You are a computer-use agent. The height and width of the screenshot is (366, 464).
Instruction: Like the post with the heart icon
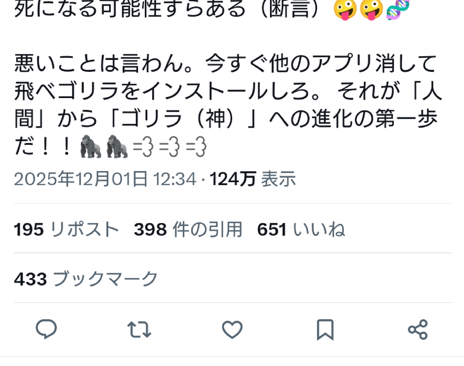(x=232, y=329)
